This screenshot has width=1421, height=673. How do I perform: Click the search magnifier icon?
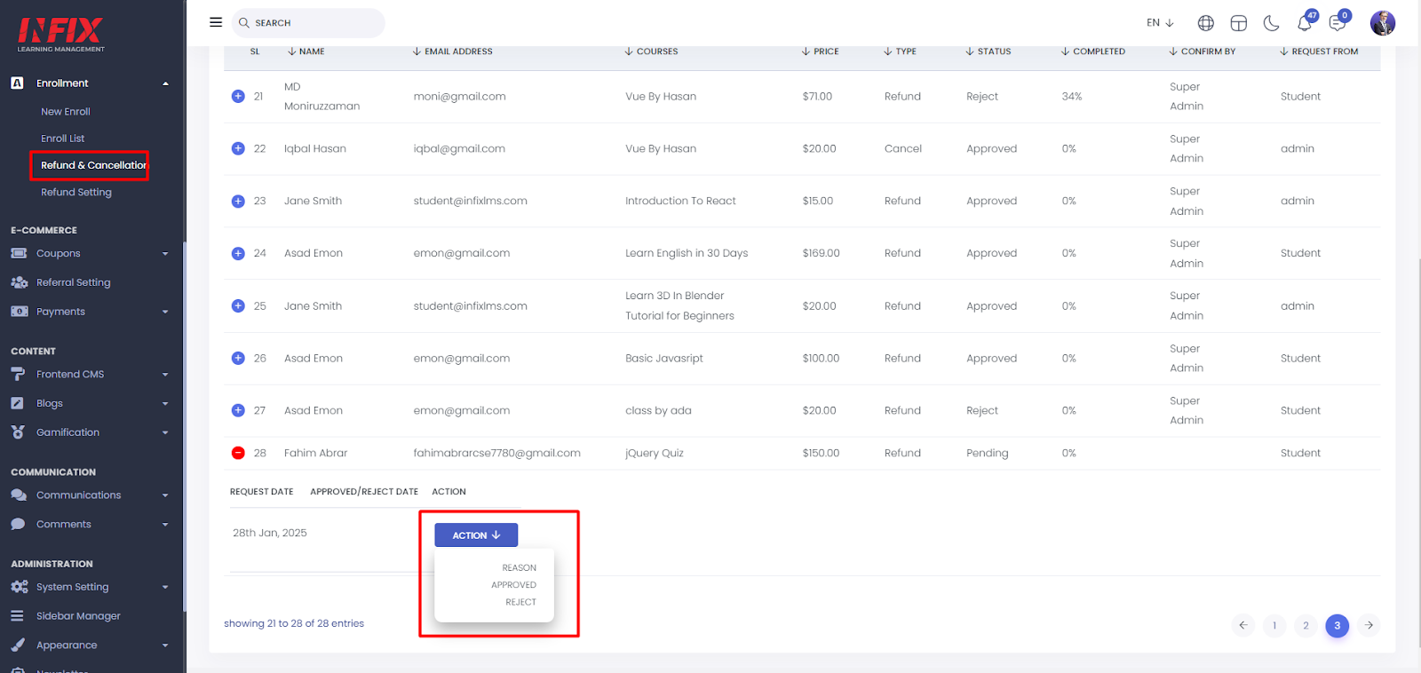[244, 23]
